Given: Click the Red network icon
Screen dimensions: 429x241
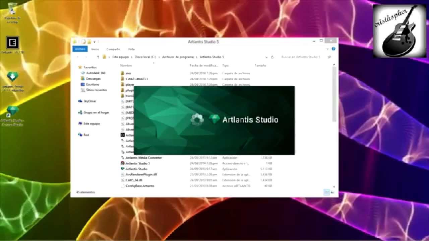Looking at the screenshot, I should [x=80, y=135].
